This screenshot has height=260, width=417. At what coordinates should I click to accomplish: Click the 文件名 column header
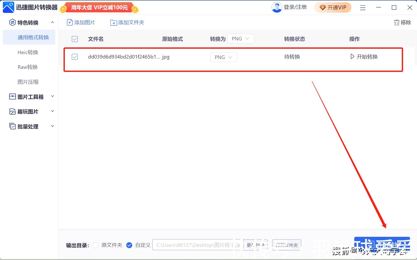(x=96, y=39)
